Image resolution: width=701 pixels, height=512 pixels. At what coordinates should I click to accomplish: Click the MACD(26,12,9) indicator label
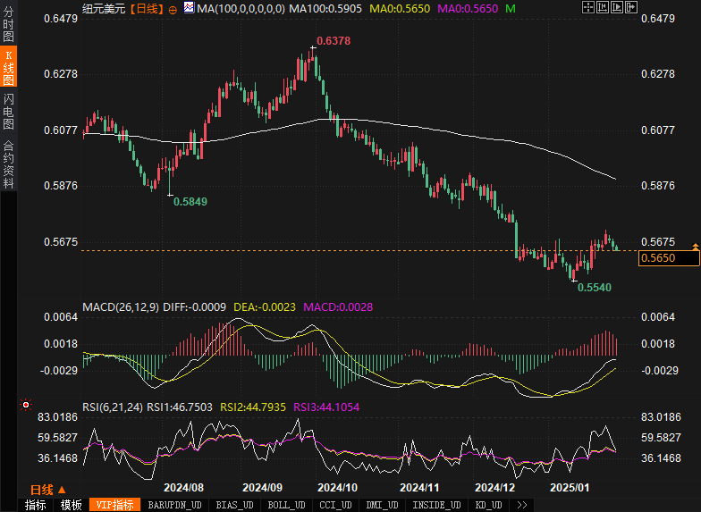click(x=121, y=306)
